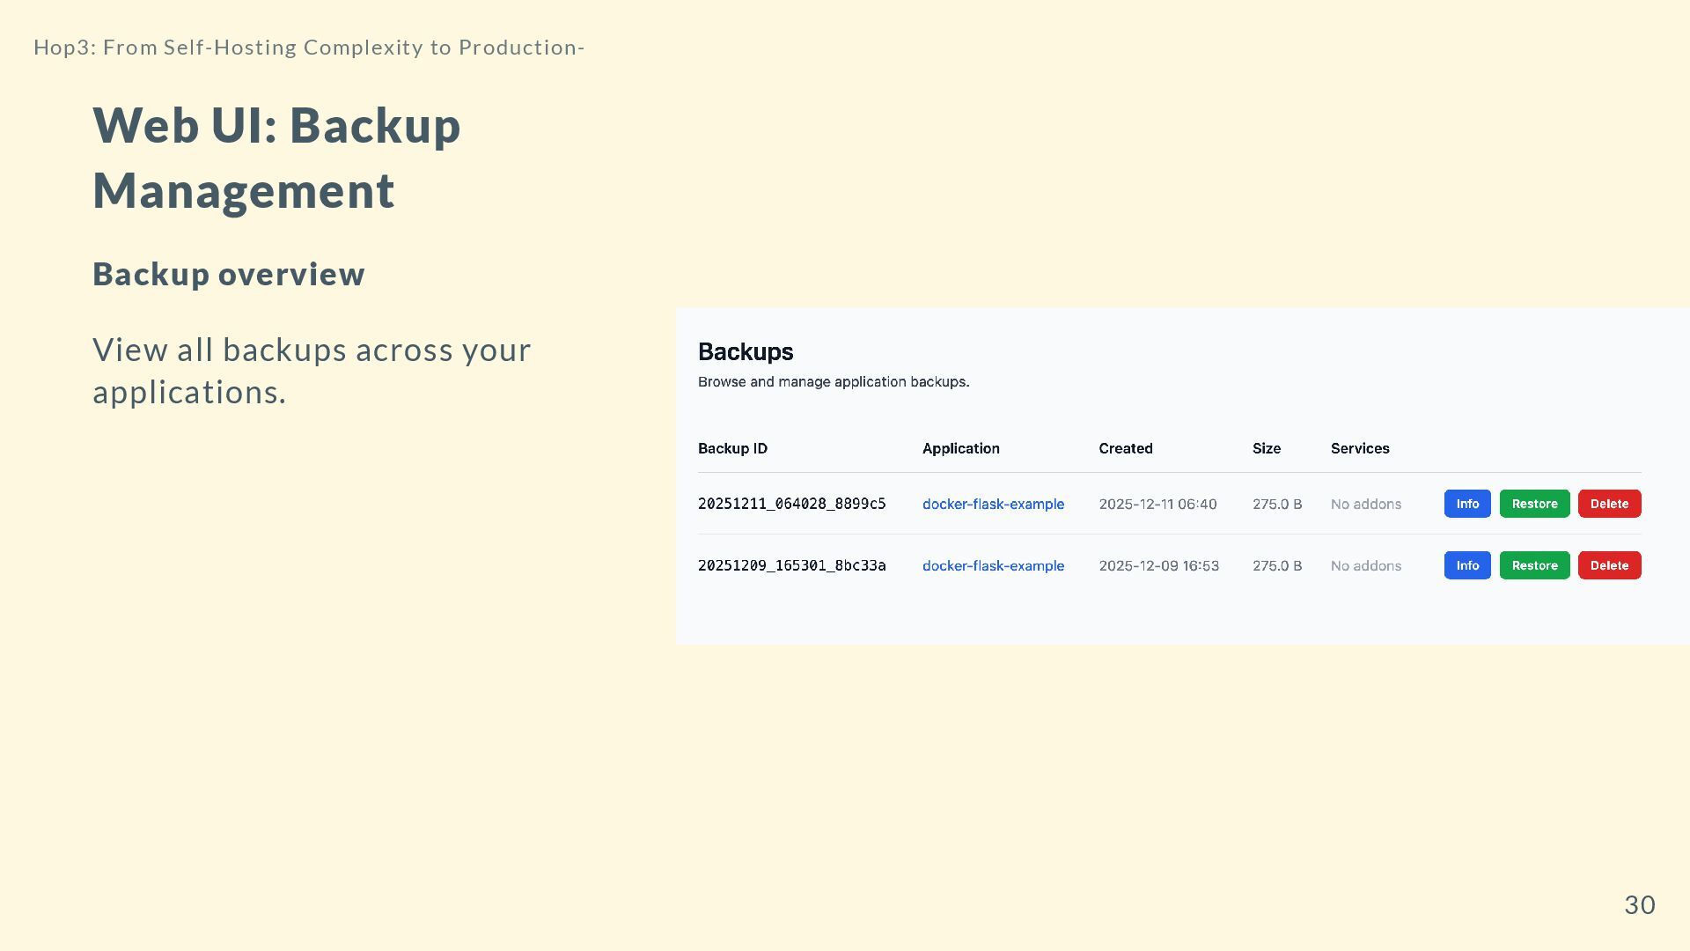The width and height of the screenshot is (1690, 951).
Task: Click Info button for backup 20251209_165301_8bc33a
Action: pyautogui.click(x=1467, y=565)
